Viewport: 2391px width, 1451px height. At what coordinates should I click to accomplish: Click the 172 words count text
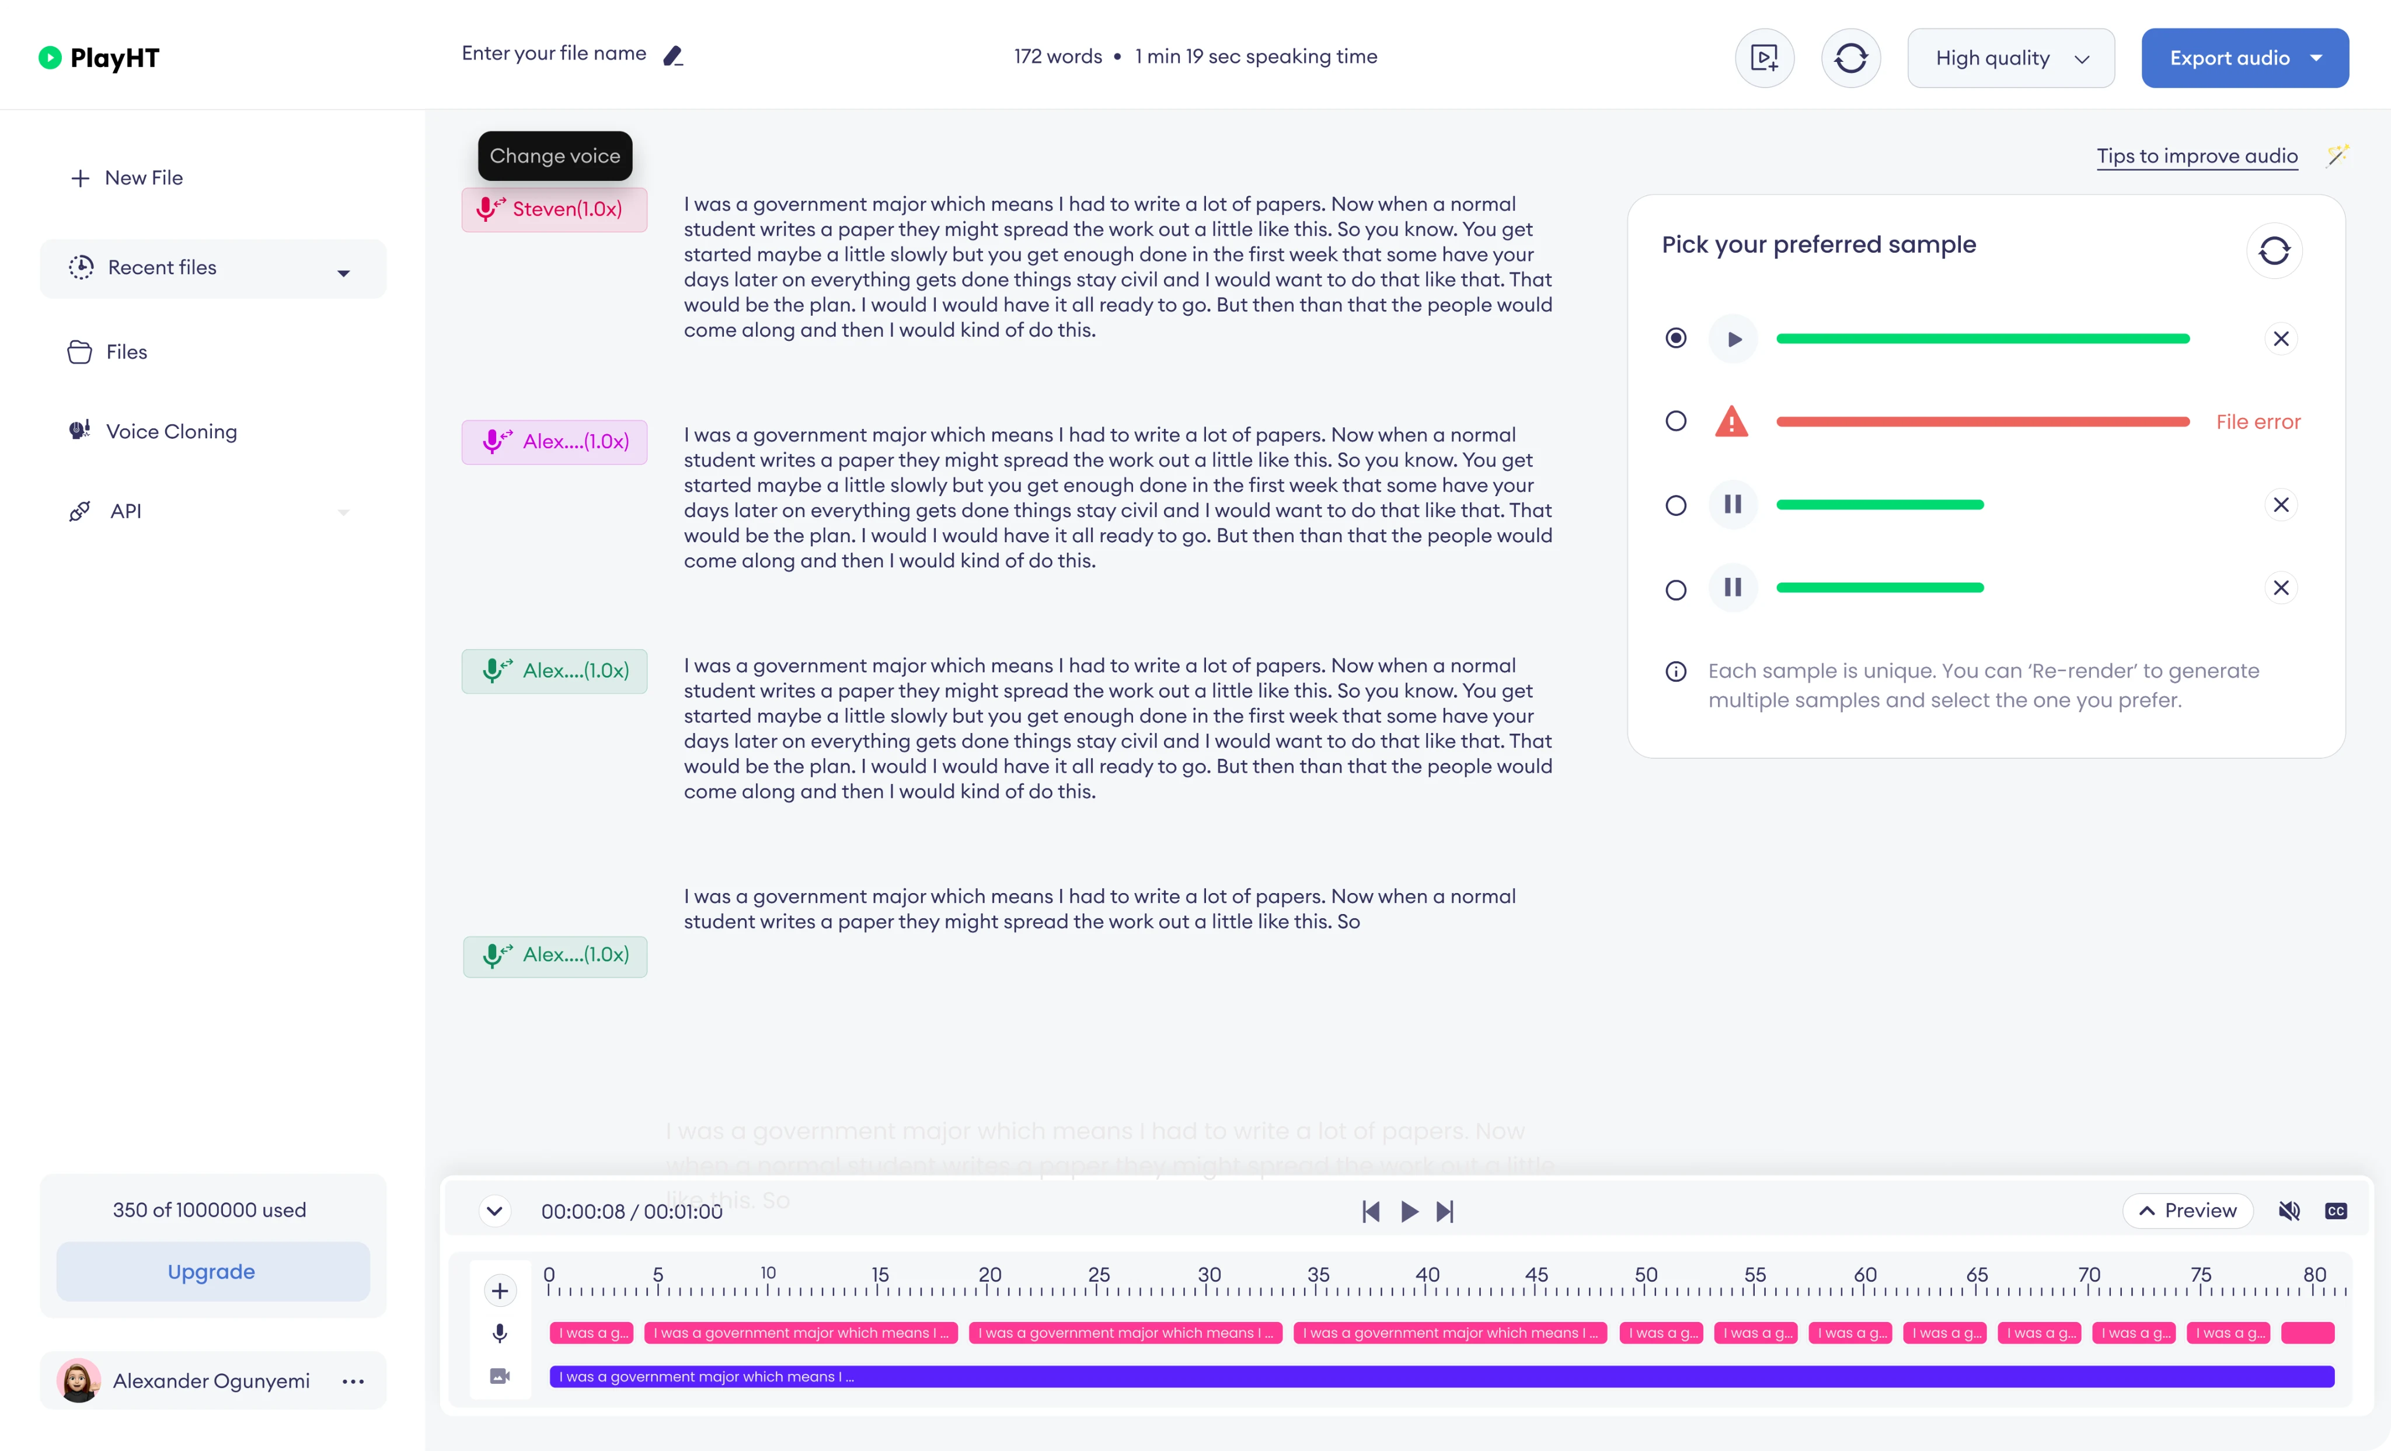click(x=1058, y=57)
